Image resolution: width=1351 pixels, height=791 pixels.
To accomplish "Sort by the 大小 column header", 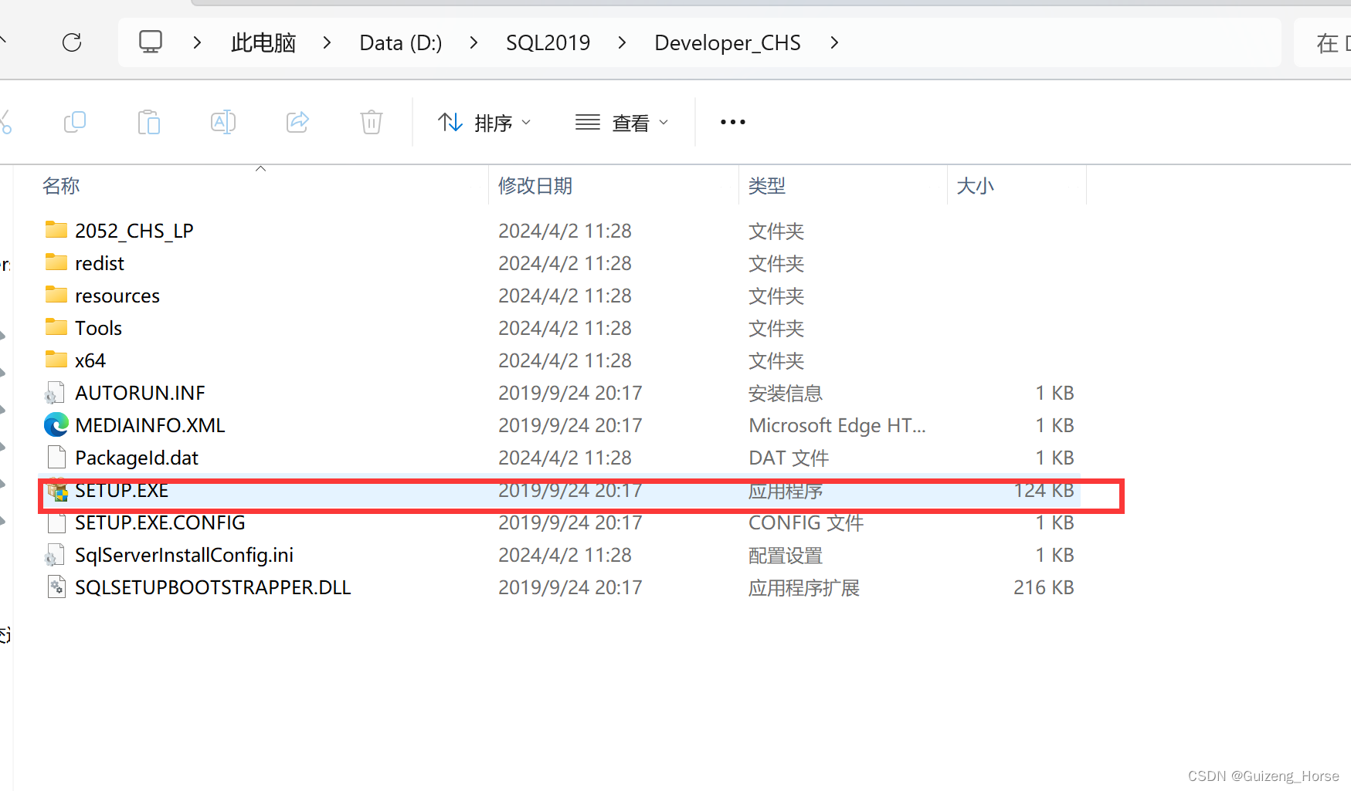I will [x=976, y=186].
